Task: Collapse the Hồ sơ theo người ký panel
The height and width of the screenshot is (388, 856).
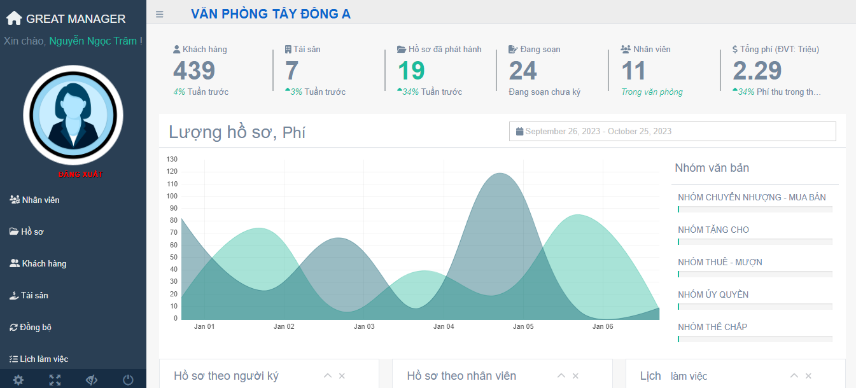Action: coord(328,376)
